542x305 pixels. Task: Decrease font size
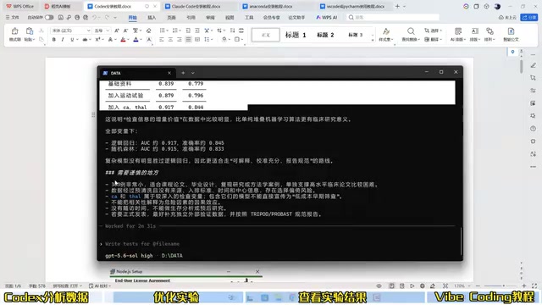(x=126, y=30)
